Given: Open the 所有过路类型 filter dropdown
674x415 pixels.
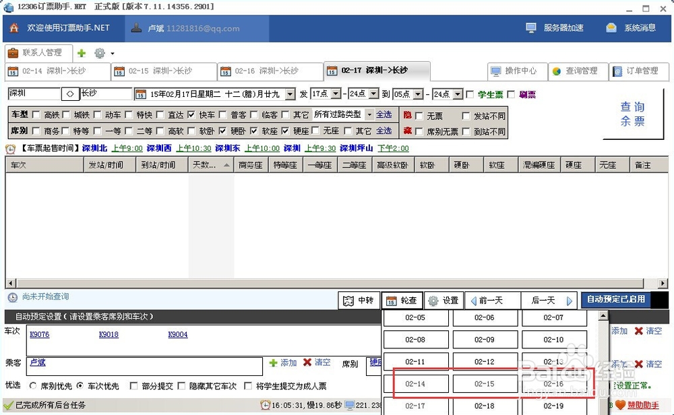Looking at the screenshot, I should point(369,114).
